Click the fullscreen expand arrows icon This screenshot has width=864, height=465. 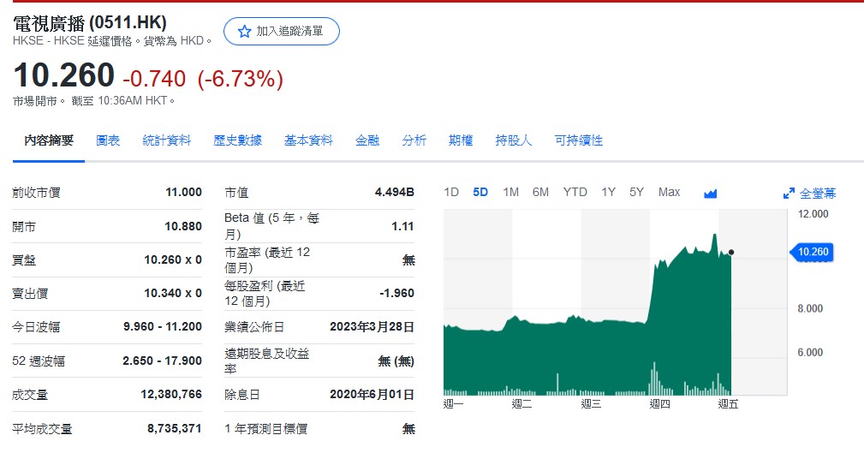789,194
